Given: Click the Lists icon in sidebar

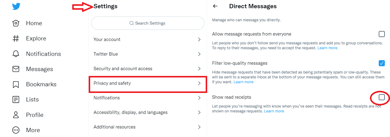Looking at the screenshot, I should coord(16,99).
